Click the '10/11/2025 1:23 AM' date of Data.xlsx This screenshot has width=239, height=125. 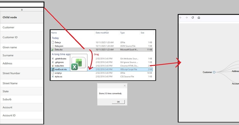[x=104, y=50]
